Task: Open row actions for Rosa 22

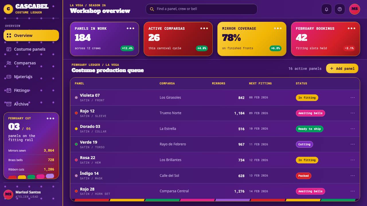Action: coord(353,160)
